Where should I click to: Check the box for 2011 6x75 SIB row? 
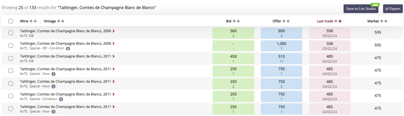(x=11, y=58)
